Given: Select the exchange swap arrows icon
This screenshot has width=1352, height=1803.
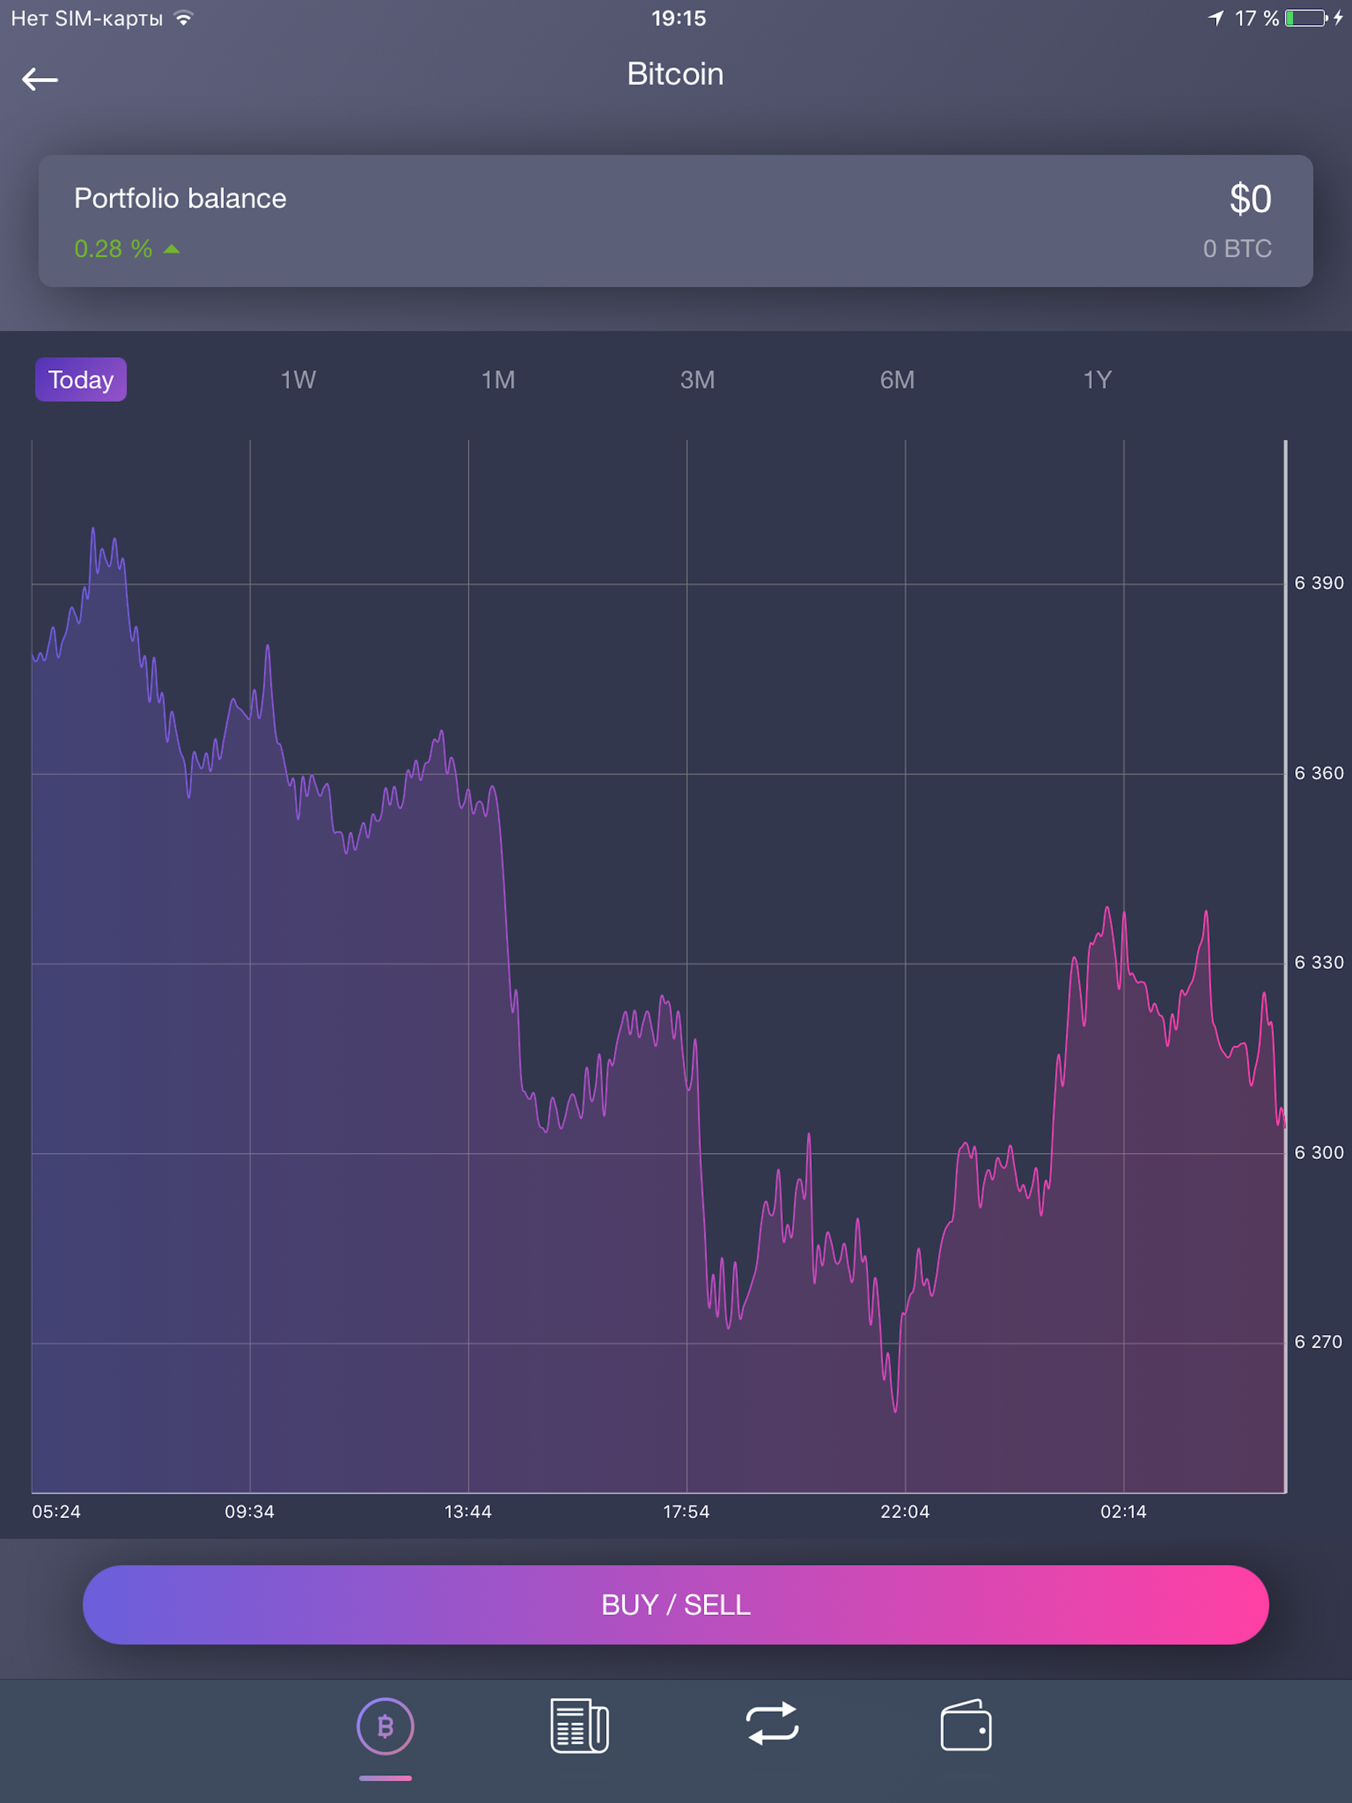Looking at the screenshot, I should point(773,1726).
